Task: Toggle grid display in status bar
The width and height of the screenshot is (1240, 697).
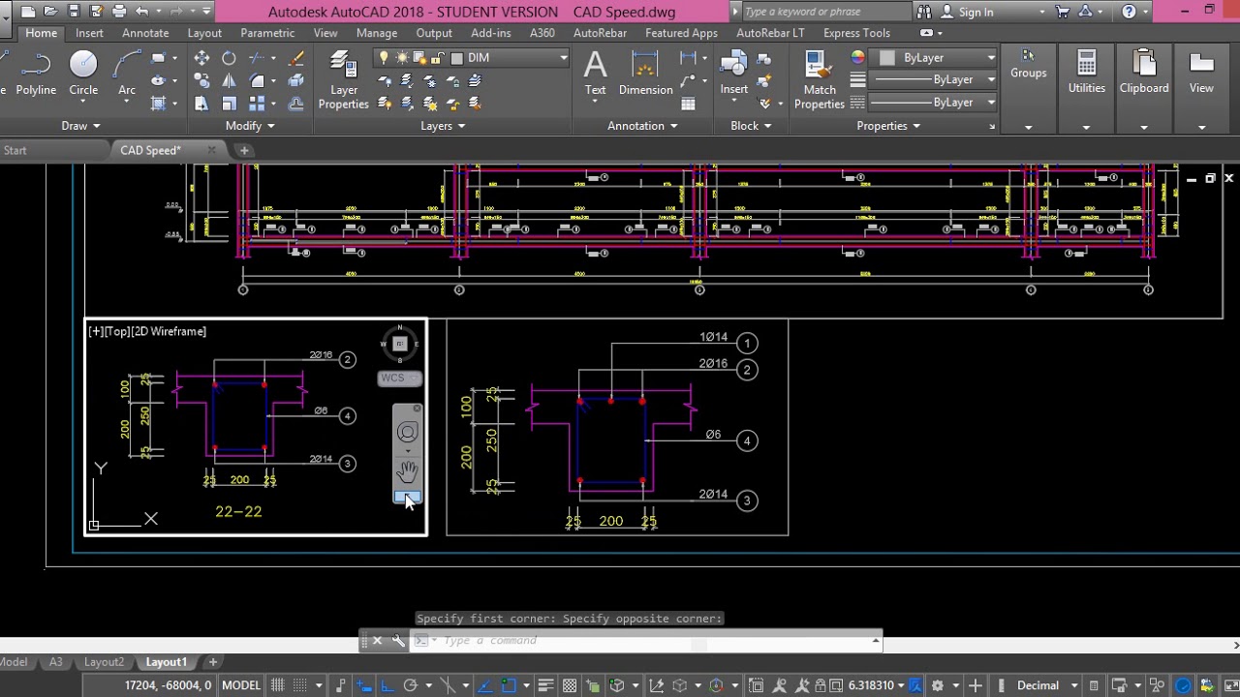Action: [x=277, y=685]
